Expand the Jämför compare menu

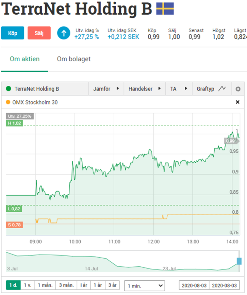[x=106, y=88]
